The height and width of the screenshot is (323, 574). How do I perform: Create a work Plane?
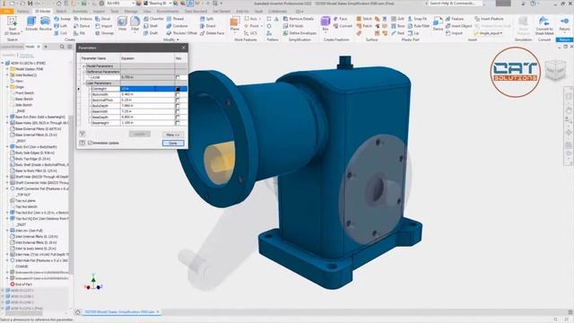[235, 23]
